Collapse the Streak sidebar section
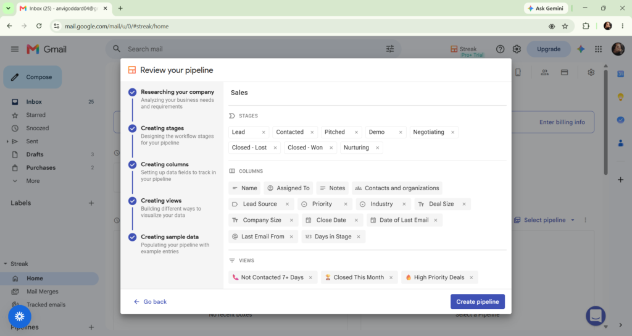Image resolution: width=632 pixels, height=336 pixels. click(x=6, y=264)
